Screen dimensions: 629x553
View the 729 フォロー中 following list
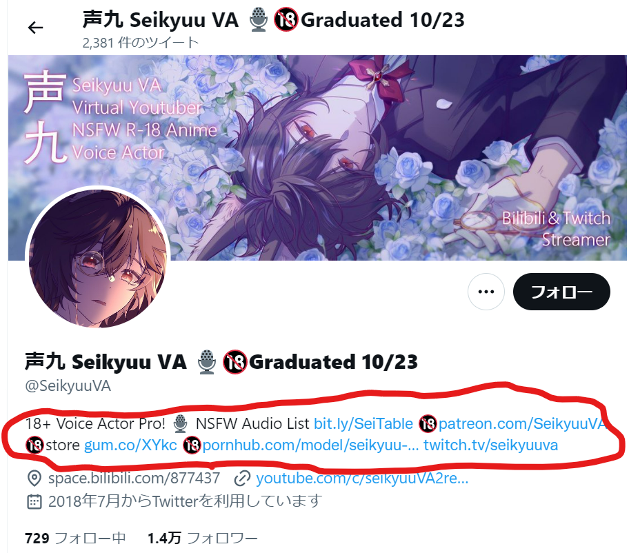point(75,538)
